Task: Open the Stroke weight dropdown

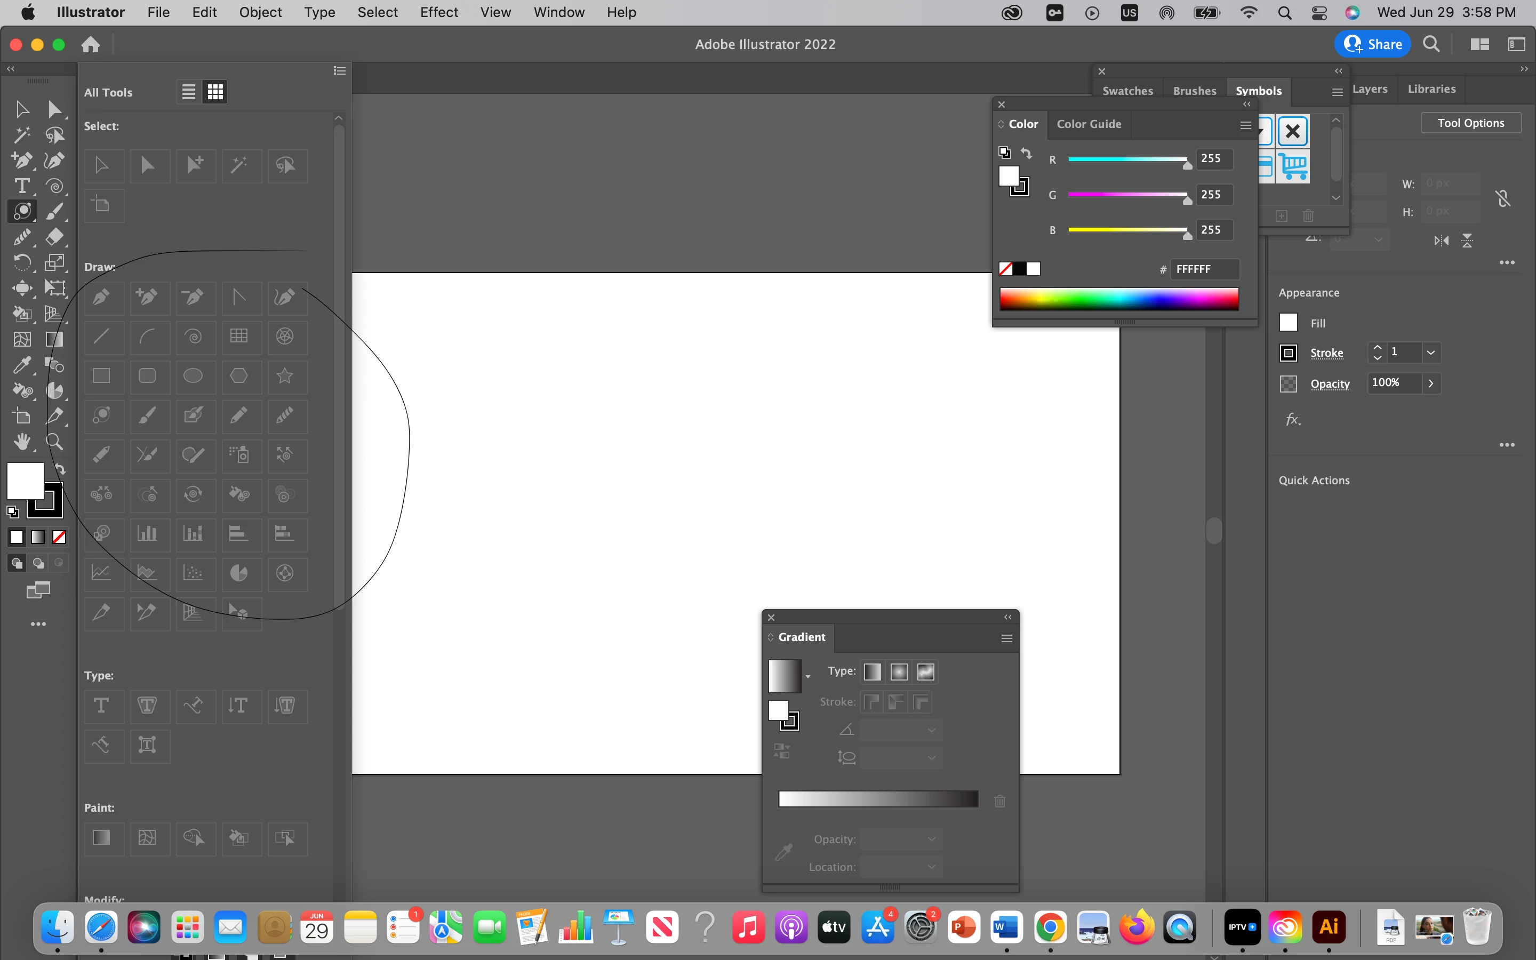Action: [x=1430, y=353]
